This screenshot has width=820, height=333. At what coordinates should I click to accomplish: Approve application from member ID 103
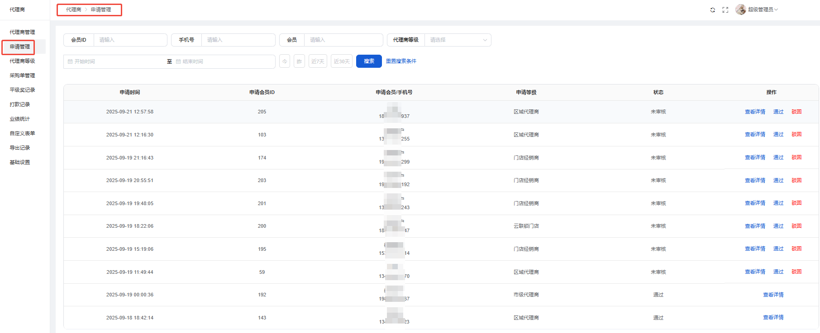pos(778,134)
